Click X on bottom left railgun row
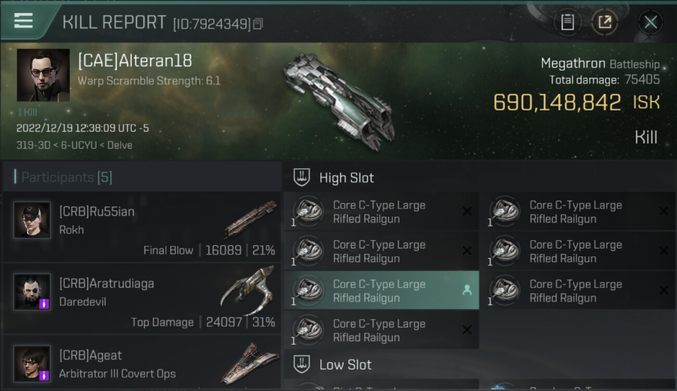Image resolution: width=677 pixels, height=391 pixels. click(x=467, y=330)
